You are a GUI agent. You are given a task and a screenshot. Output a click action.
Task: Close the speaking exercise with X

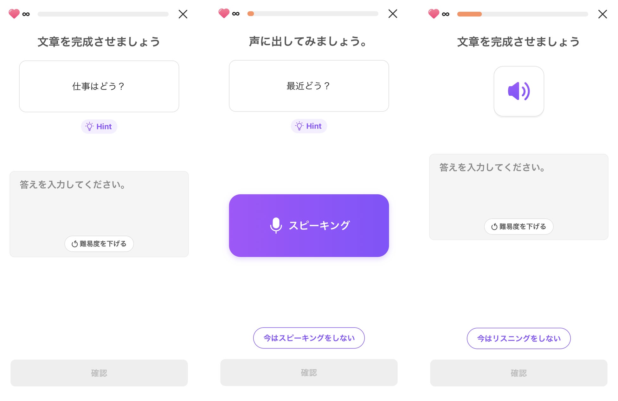coord(393,14)
